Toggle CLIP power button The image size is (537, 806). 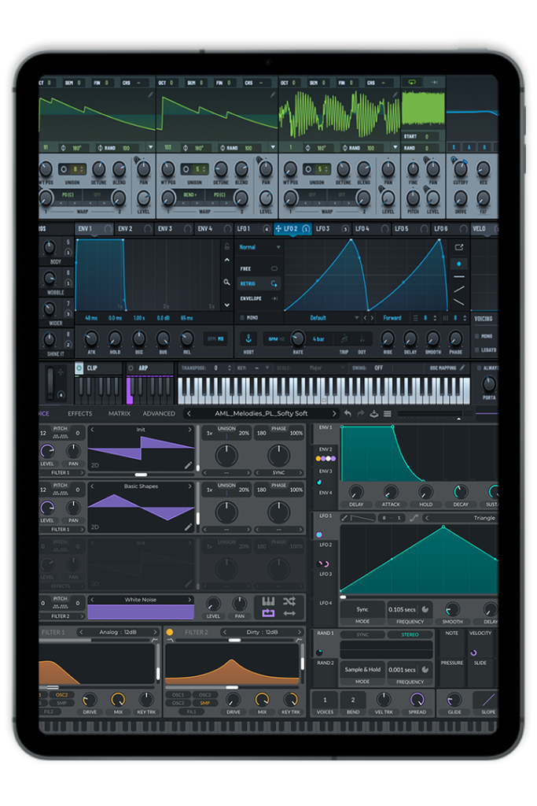tap(79, 368)
